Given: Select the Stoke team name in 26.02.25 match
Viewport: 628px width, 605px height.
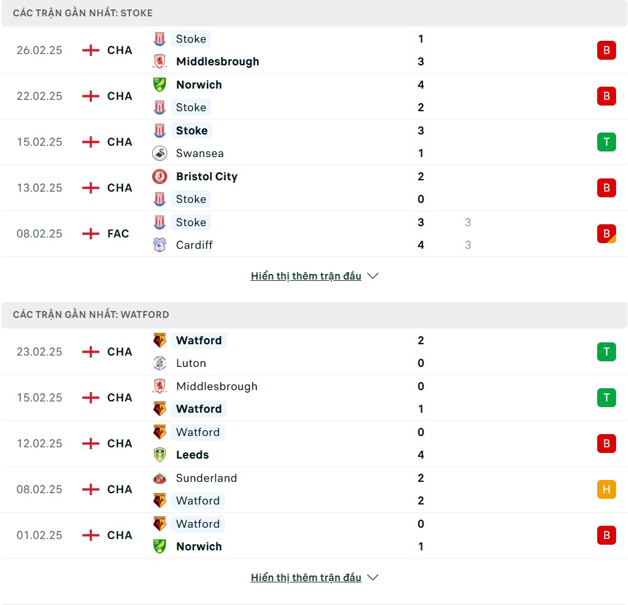Looking at the screenshot, I should 191,39.
